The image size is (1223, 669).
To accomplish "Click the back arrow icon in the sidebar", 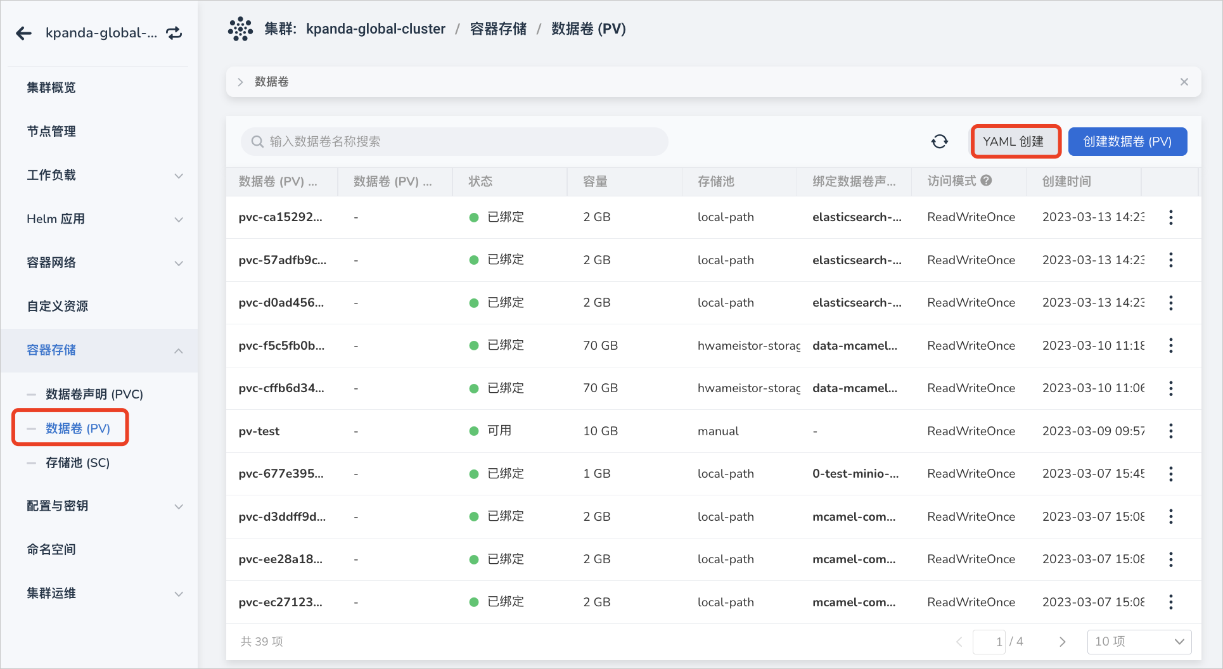I will click(x=24, y=33).
